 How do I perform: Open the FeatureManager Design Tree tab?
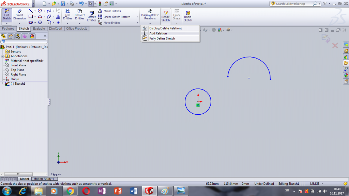pyautogui.click(x=3, y=36)
